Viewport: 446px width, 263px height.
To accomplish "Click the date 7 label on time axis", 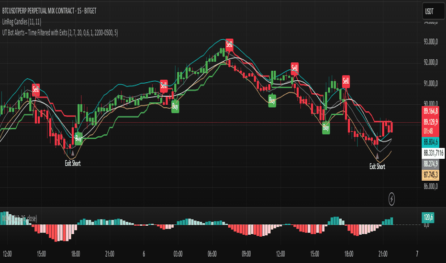I will (x=417, y=253).
